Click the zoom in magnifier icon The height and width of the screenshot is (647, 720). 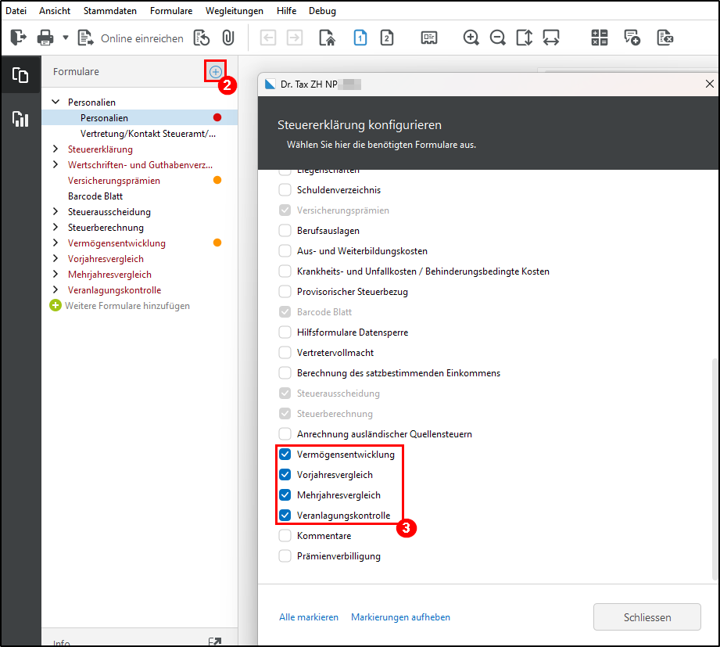471,38
